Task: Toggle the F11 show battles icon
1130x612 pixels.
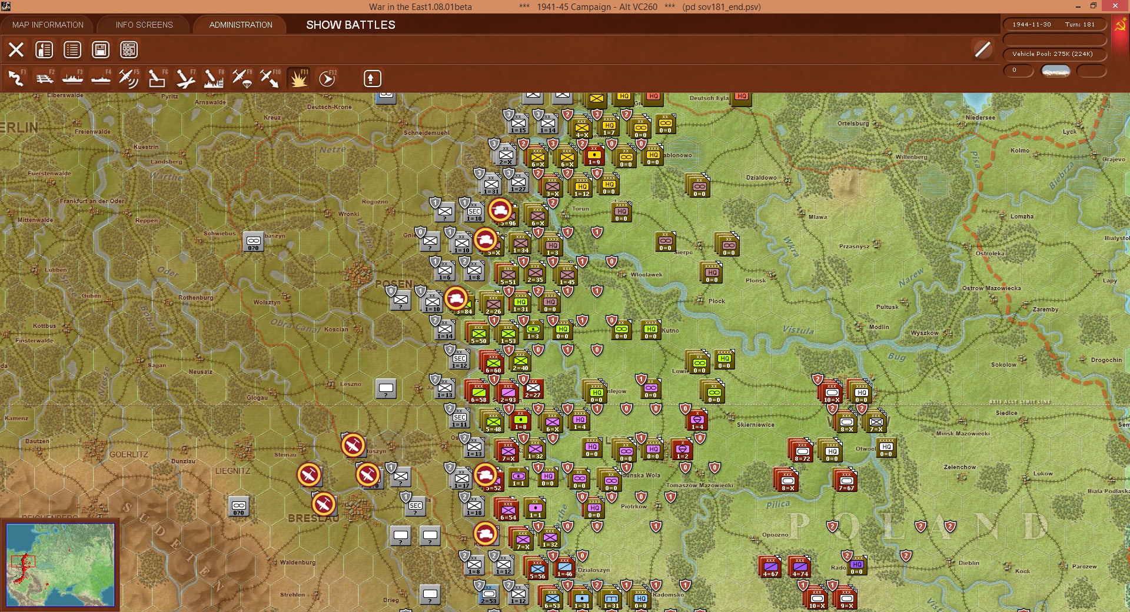Action: tap(298, 78)
